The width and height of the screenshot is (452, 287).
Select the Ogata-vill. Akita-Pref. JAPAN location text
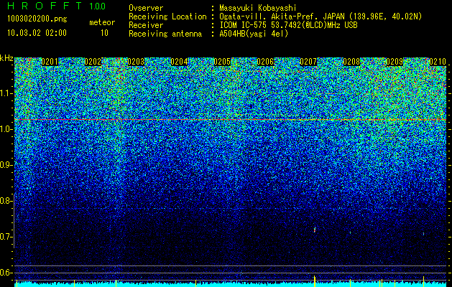pos(320,17)
